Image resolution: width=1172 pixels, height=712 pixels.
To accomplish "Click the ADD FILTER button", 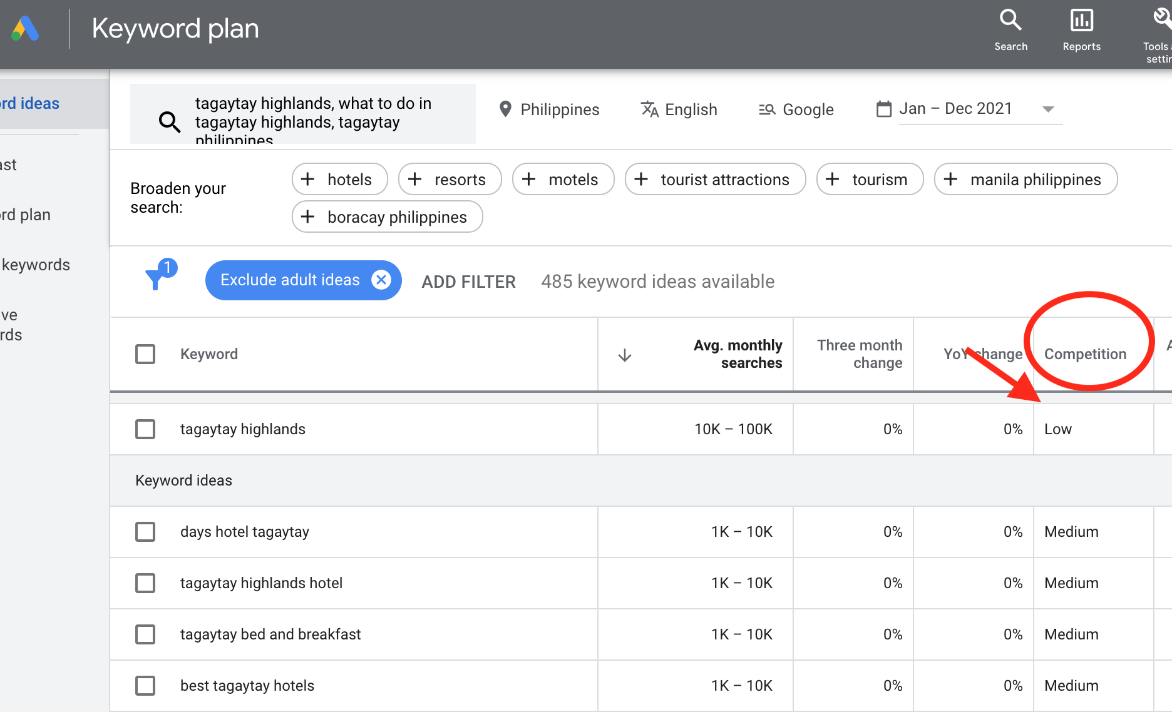I will tap(468, 281).
